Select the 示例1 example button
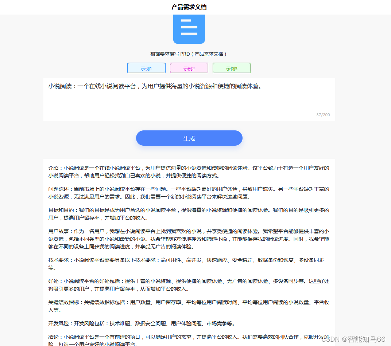The width and height of the screenshot is (391, 346). coord(146,68)
